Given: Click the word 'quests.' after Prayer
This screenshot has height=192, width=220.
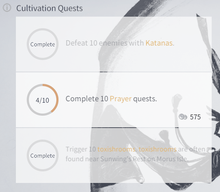Looking at the screenshot, I should pos(145,99).
